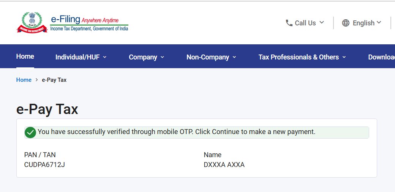Expand the Individual/HUF menu chevron
Viewport: 395px width, 192px height.
(105, 57)
